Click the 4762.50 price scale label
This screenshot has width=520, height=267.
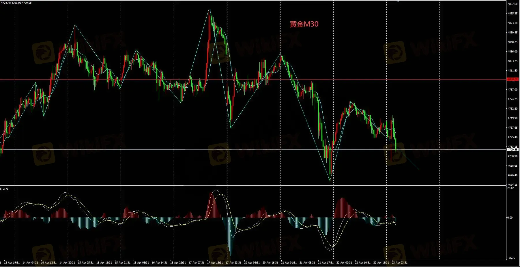(x=512, y=109)
